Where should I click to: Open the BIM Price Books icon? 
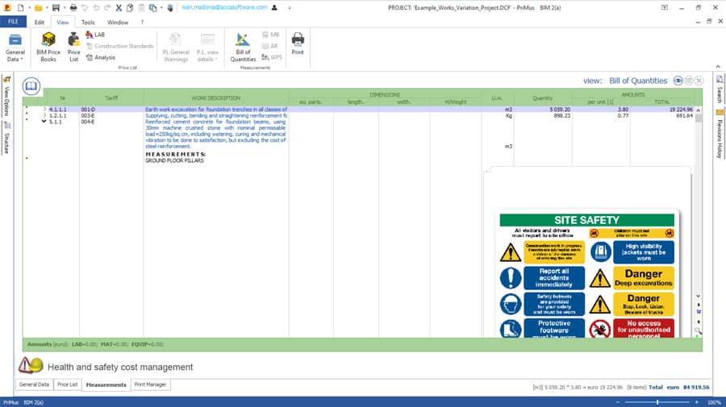tap(48, 47)
